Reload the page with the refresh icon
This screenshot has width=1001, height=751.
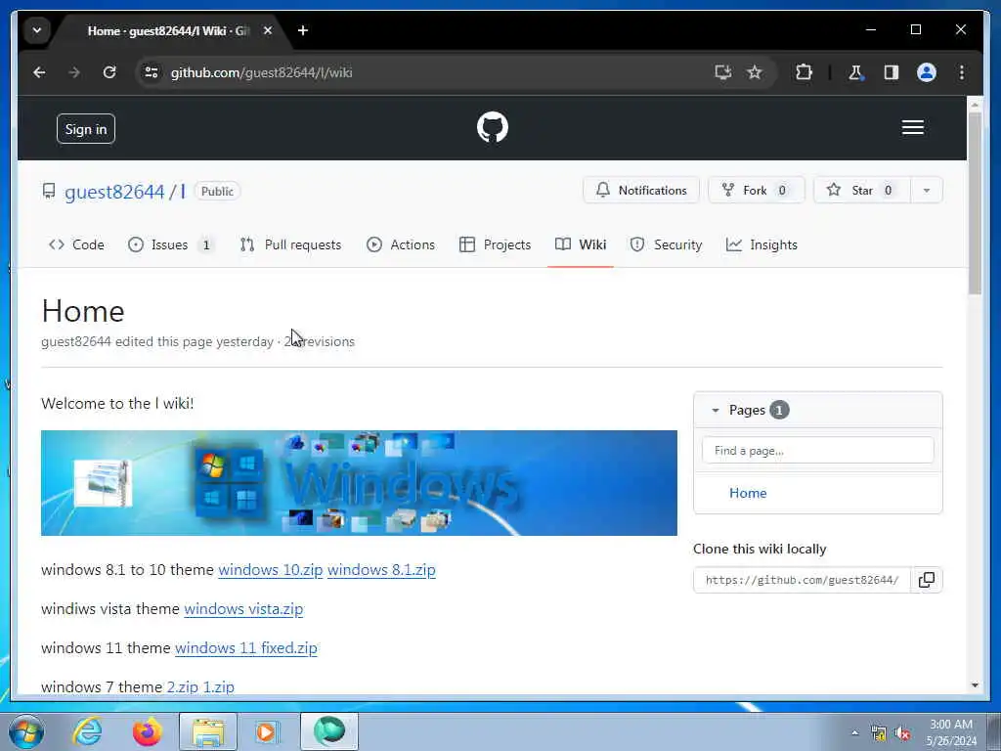[109, 72]
